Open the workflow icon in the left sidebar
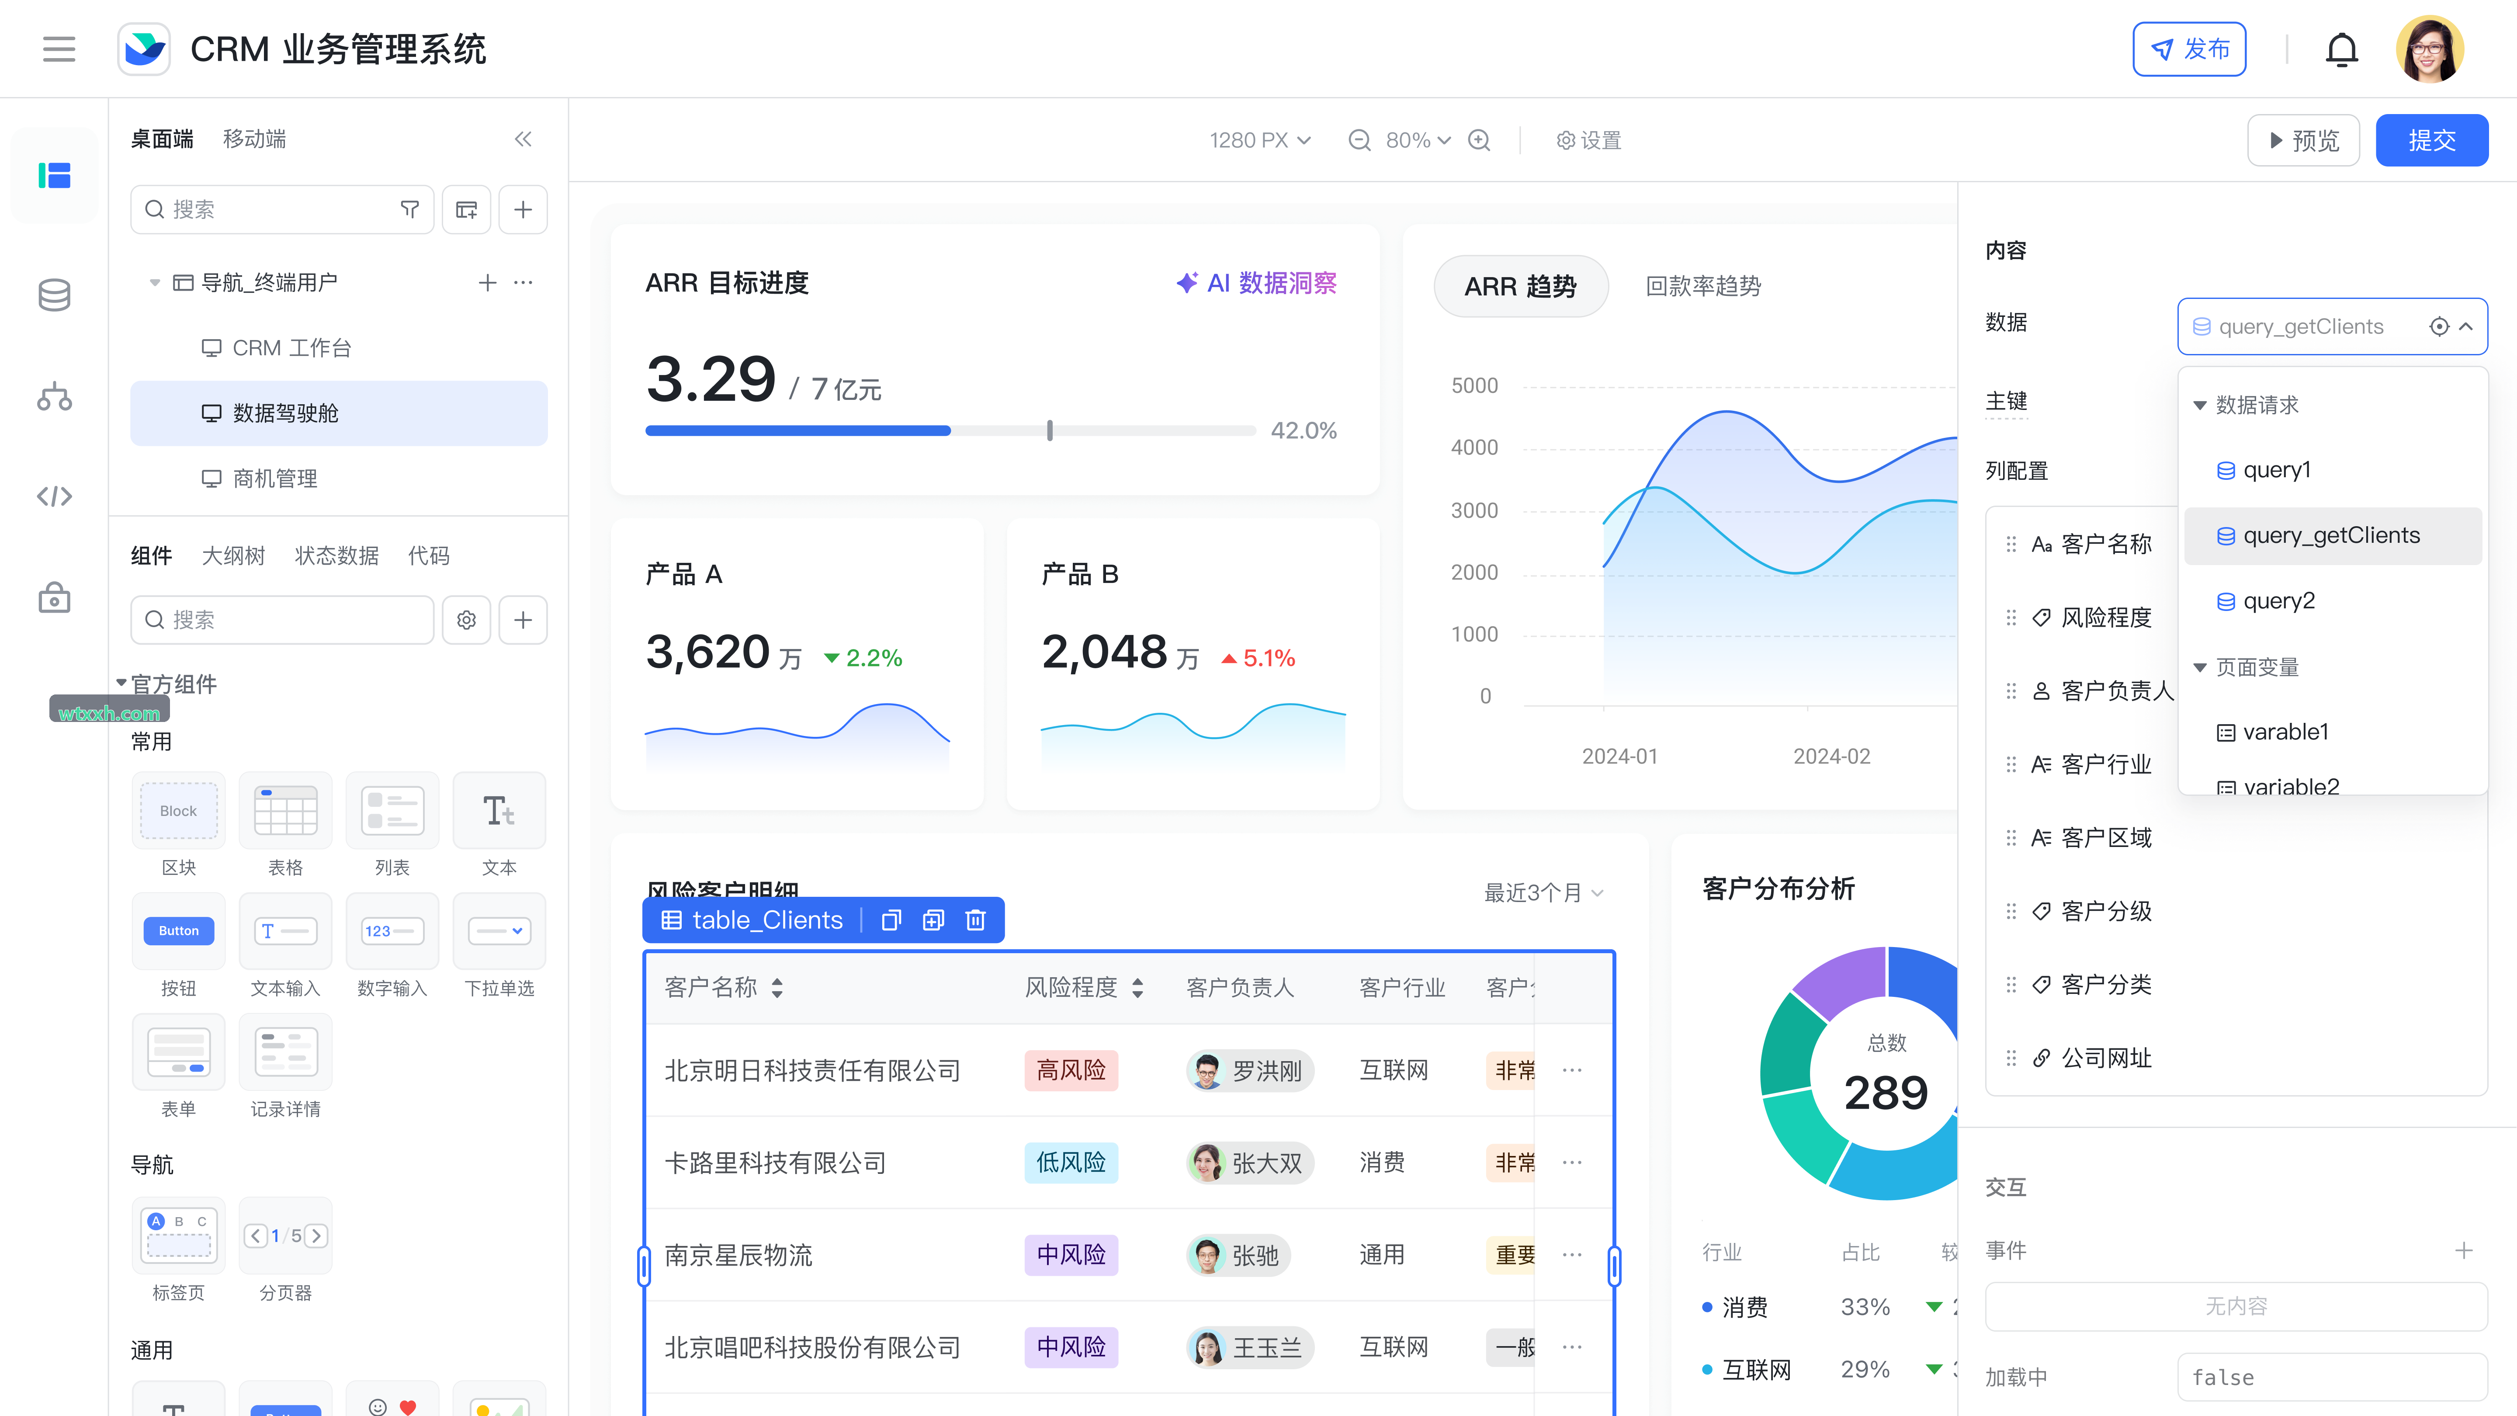The image size is (2517, 1416). coord(55,396)
